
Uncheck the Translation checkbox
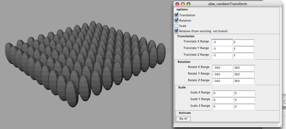click(176, 15)
